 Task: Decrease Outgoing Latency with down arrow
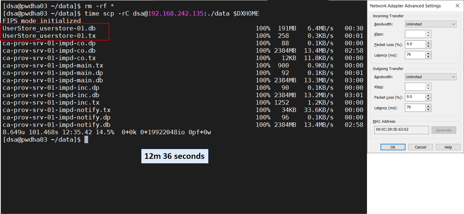coord(428,110)
